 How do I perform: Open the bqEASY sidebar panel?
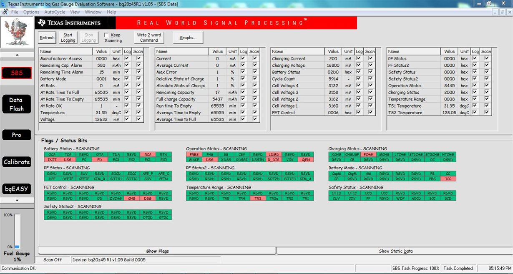click(x=17, y=189)
